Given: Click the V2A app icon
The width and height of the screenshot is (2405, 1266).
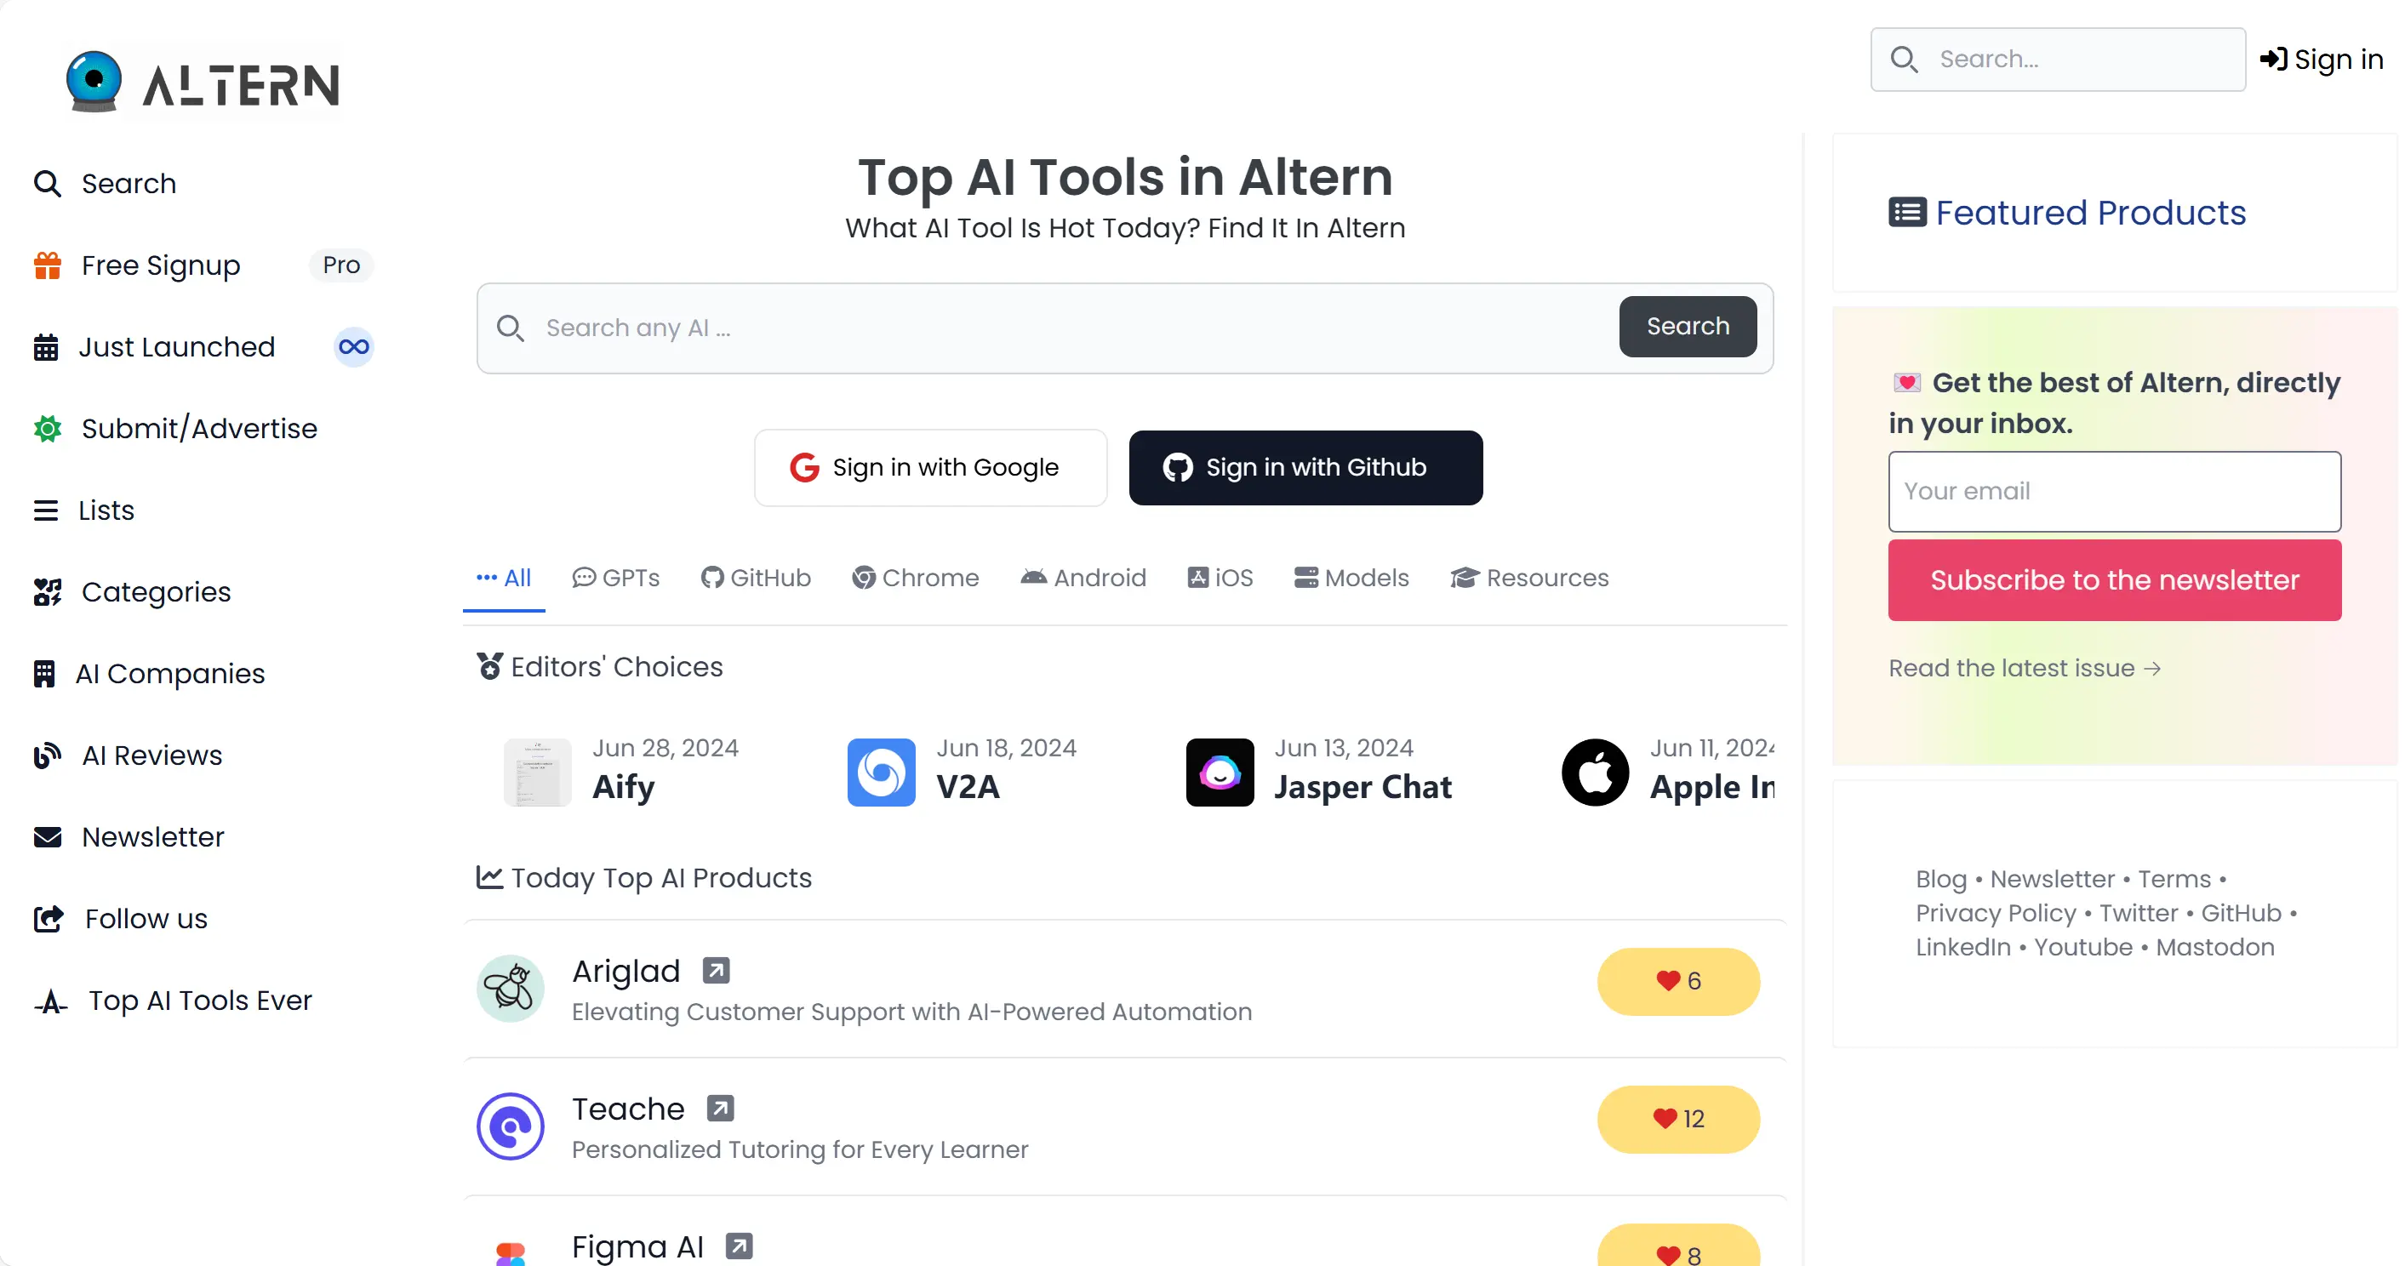Looking at the screenshot, I should tap(882, 773).
